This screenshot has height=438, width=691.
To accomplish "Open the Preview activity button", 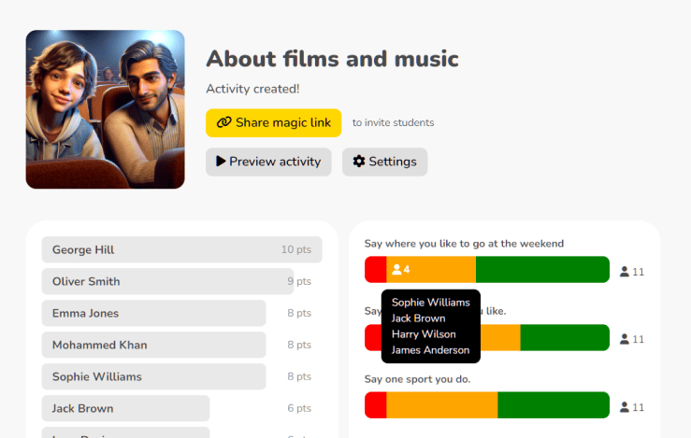I will coord(268,162).
